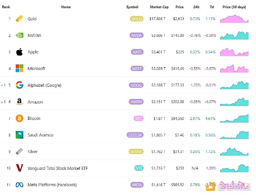The width and height of the screenshot is (256, 196).
Task: Open the Microsoft name link
Action: pyautogui.click(x=36, y=69)
